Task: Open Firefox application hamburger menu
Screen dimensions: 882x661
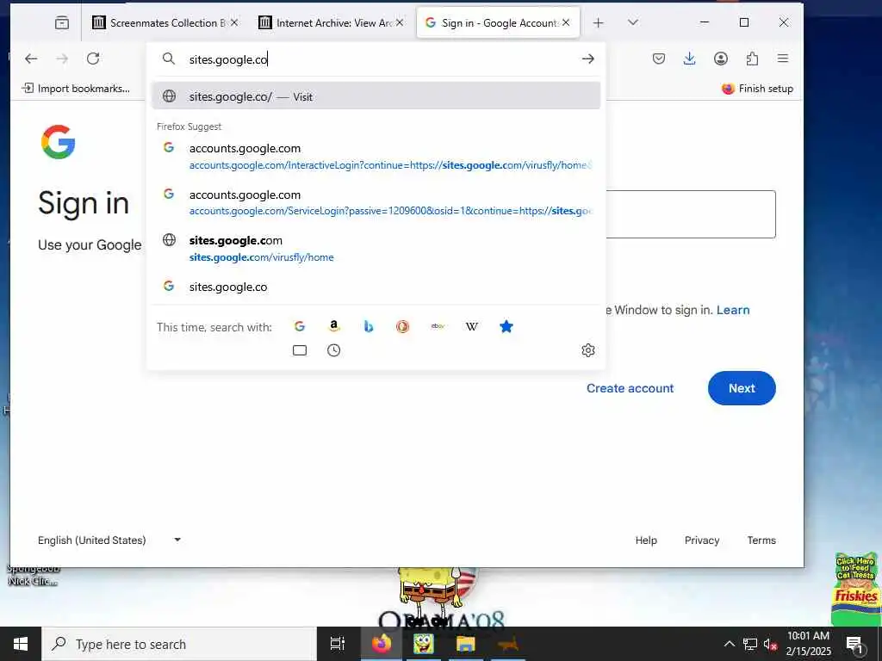Action: coord(783,59)
